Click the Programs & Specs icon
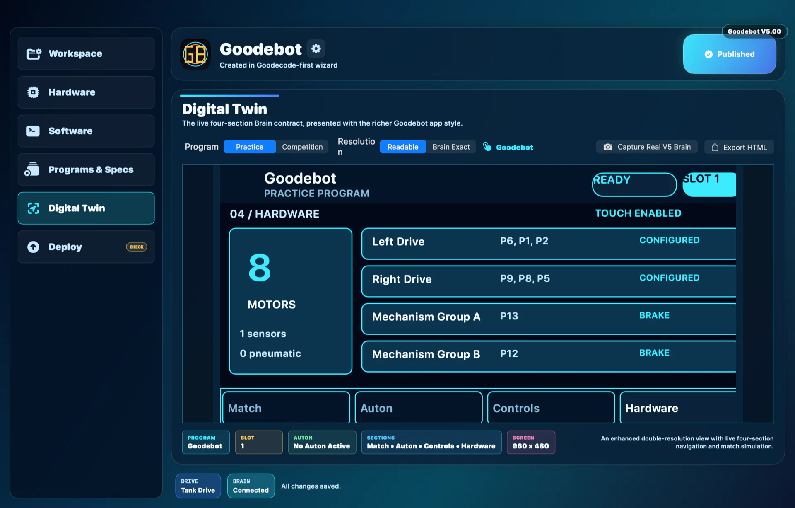The width and height of the screenshot is (795, 508). click(x=32, y=169)
